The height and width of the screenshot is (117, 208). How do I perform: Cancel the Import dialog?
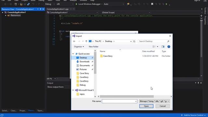coord(162,106)
